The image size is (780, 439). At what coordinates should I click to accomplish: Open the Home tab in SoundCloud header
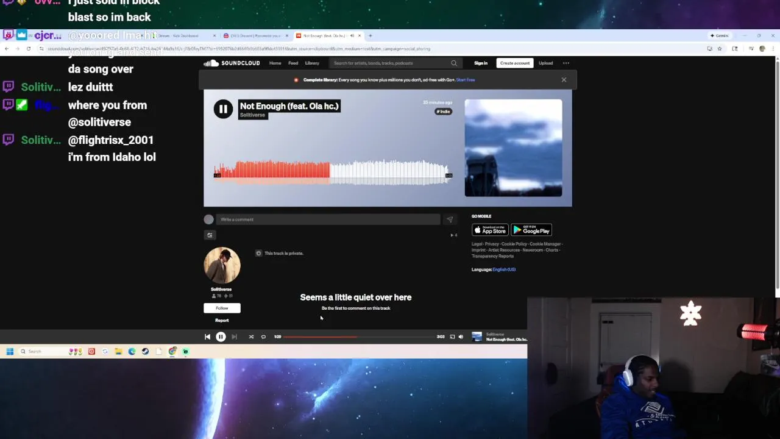coord(275,63)
